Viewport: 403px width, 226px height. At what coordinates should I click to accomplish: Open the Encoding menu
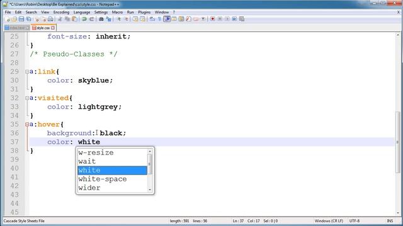coord(61,12)
